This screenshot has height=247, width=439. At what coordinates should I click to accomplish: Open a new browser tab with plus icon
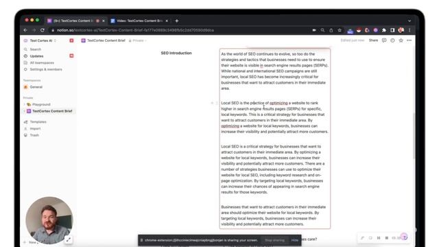[x=177, y=21]
